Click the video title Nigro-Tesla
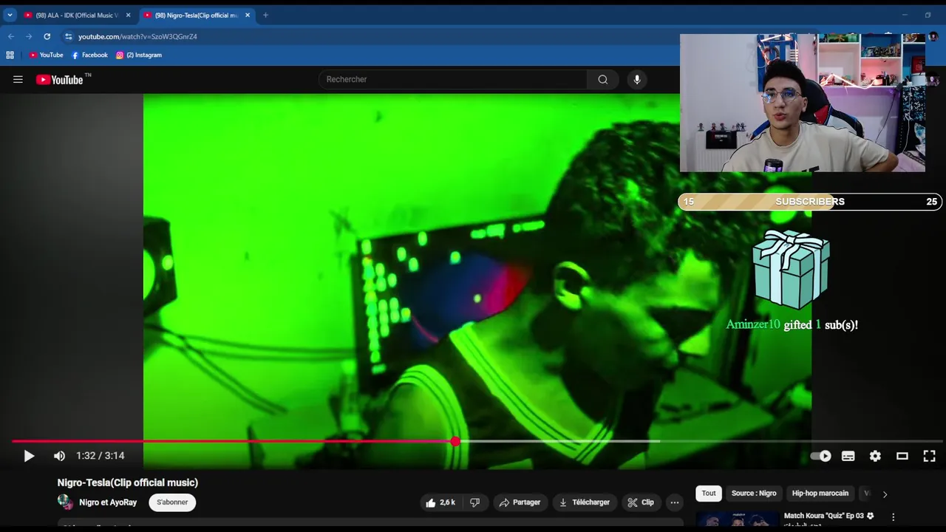 tap(128, 482)
